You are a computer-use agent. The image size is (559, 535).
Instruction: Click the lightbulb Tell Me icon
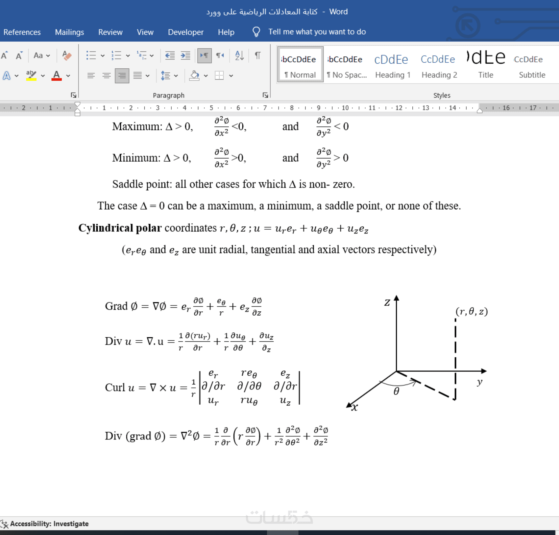(256, 32)
